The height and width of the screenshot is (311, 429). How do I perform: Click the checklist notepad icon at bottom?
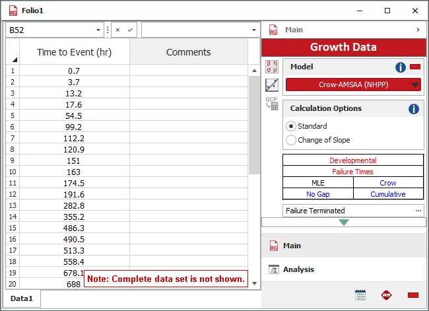pos(360,295)
